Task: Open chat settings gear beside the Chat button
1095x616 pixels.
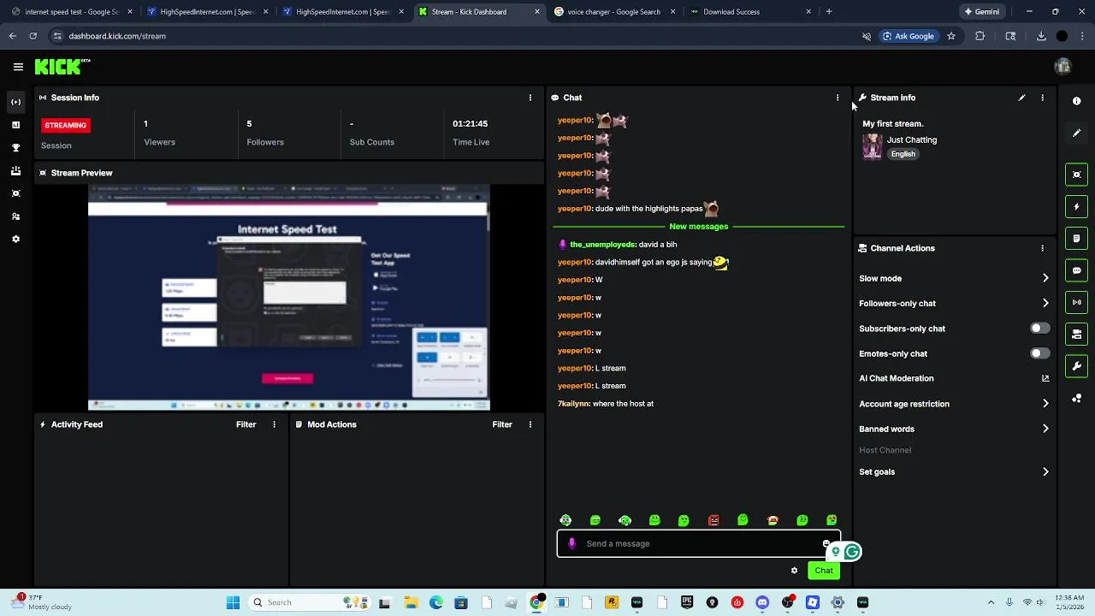Action: pos(794,571)
